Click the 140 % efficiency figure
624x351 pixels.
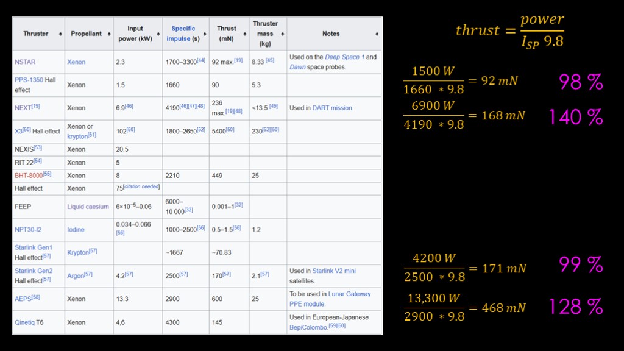pyautogui.click(x=576, y=118)
